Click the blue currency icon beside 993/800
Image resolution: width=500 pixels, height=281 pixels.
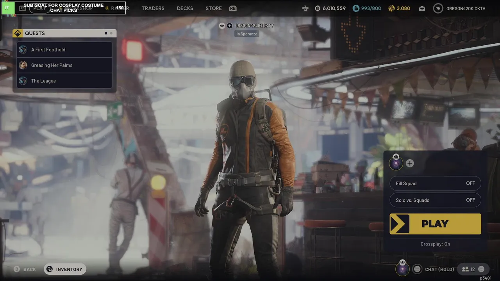coord(356,8)
